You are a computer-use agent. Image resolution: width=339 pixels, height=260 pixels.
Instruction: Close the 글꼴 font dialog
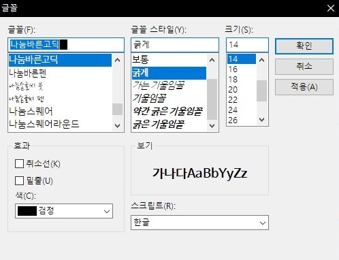(x=331, y=8)
